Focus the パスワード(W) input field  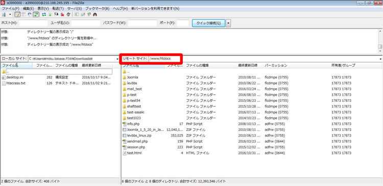point(142,23)
